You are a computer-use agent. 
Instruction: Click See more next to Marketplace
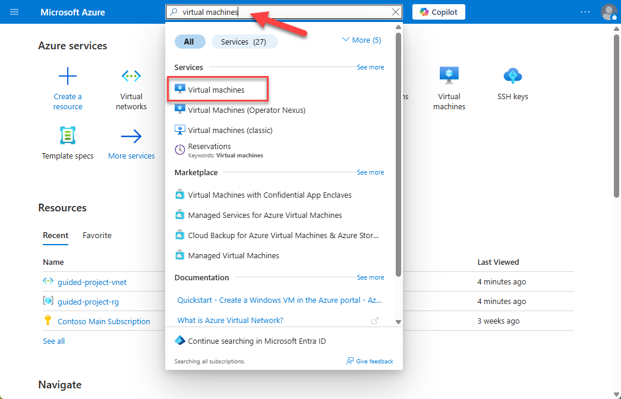[x=370, y=172]
